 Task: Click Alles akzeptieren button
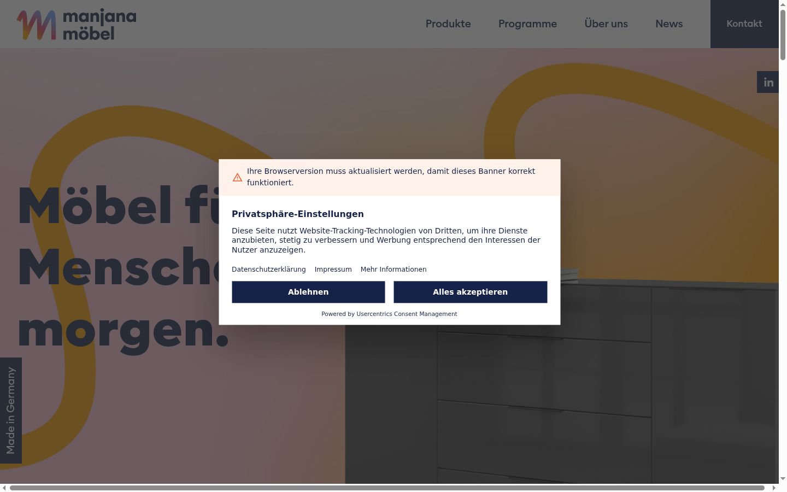pos(471,292)
